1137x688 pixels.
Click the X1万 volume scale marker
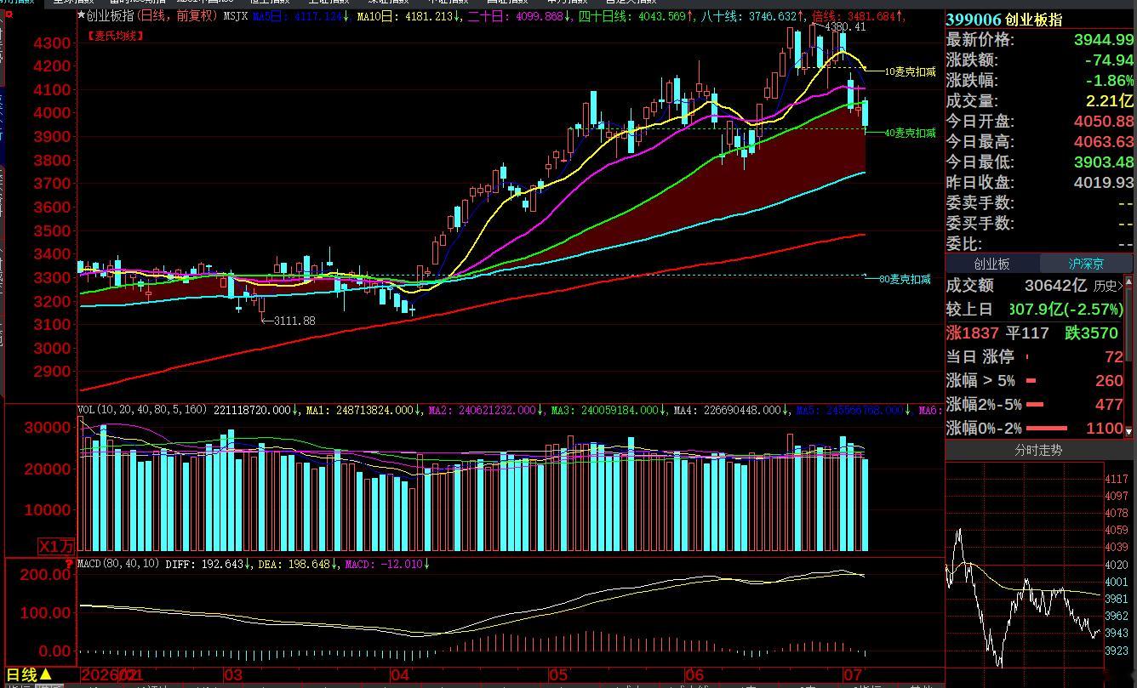click(x=56, y=546)
